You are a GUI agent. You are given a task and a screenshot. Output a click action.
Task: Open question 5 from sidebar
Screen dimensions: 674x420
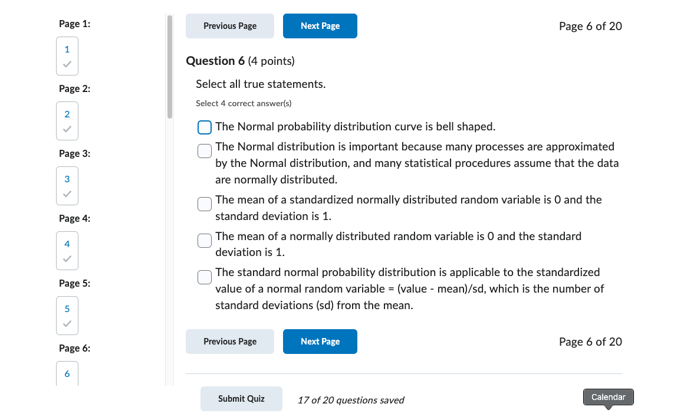pos(67,316)
